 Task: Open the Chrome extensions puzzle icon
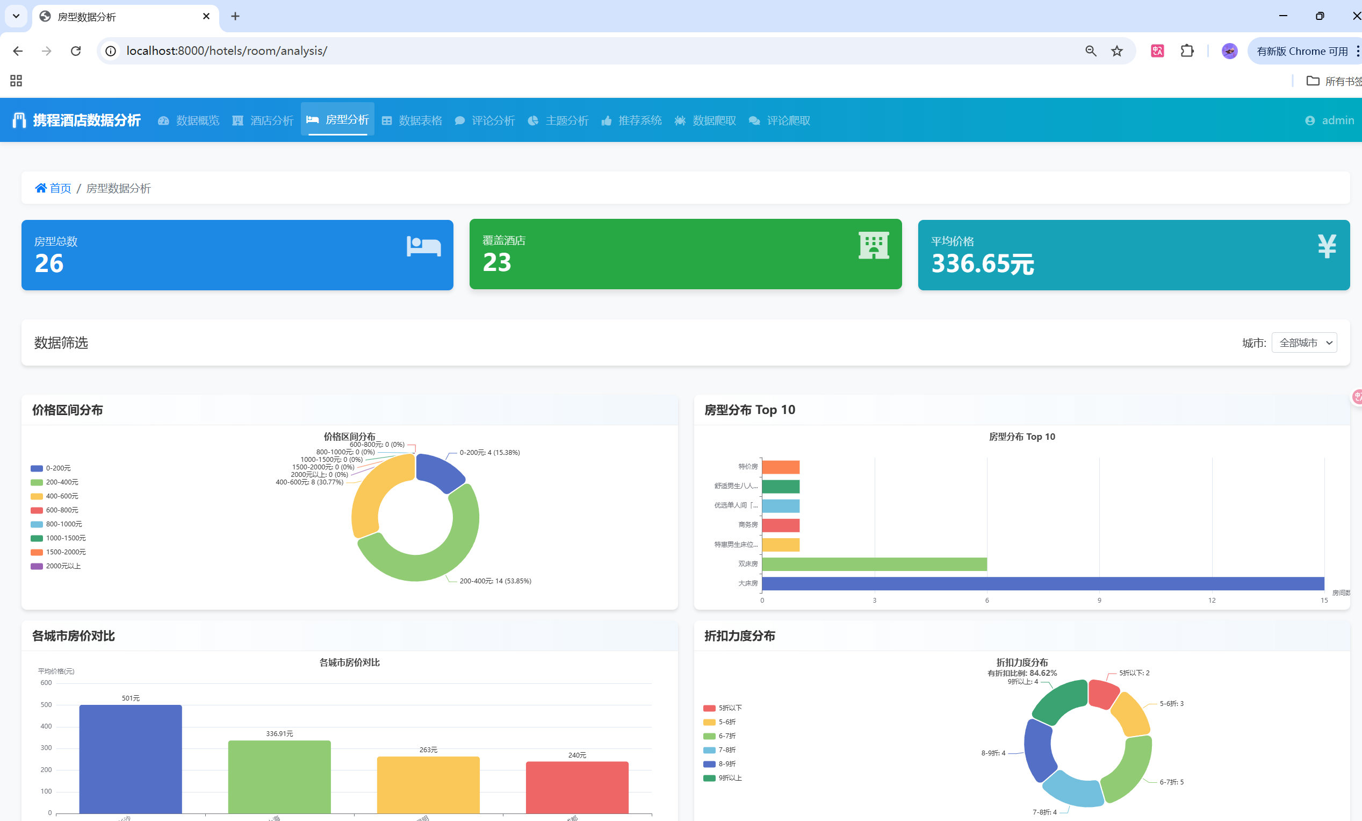(1187, 51)
